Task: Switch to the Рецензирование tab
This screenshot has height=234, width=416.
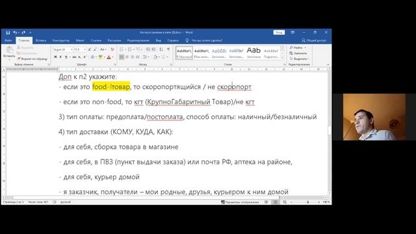Action: [x=138, y=40]
